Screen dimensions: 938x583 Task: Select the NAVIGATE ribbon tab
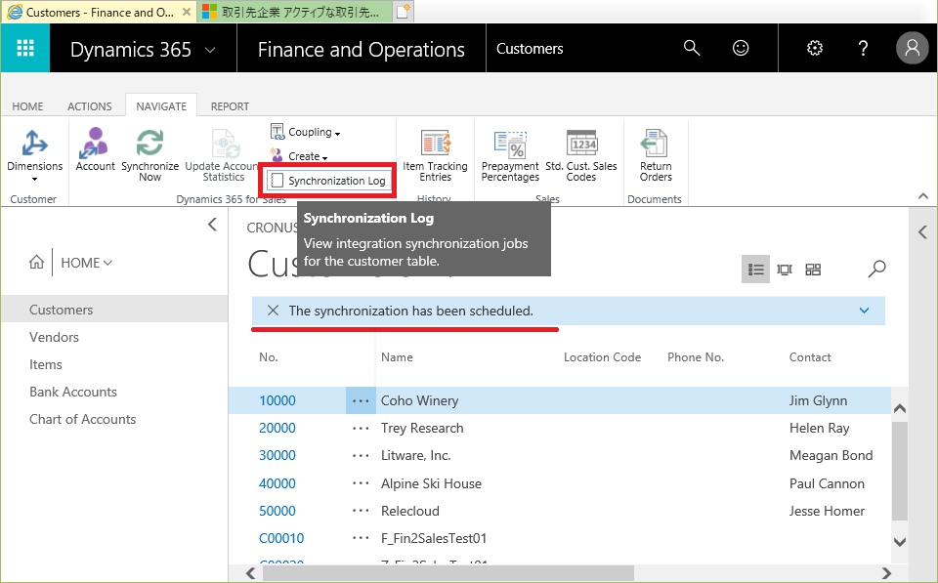click(161, 106)
